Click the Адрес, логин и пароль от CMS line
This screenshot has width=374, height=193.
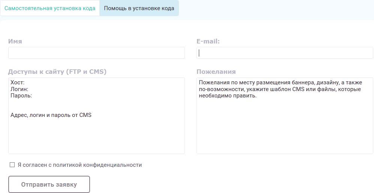point(51,115)
